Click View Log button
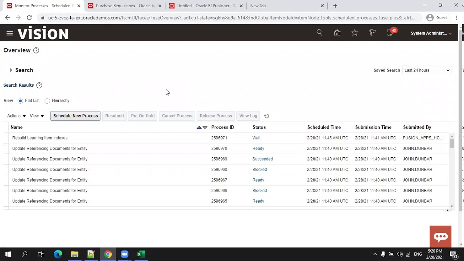This screenshot has width=464, height=261. coord(248,116)
